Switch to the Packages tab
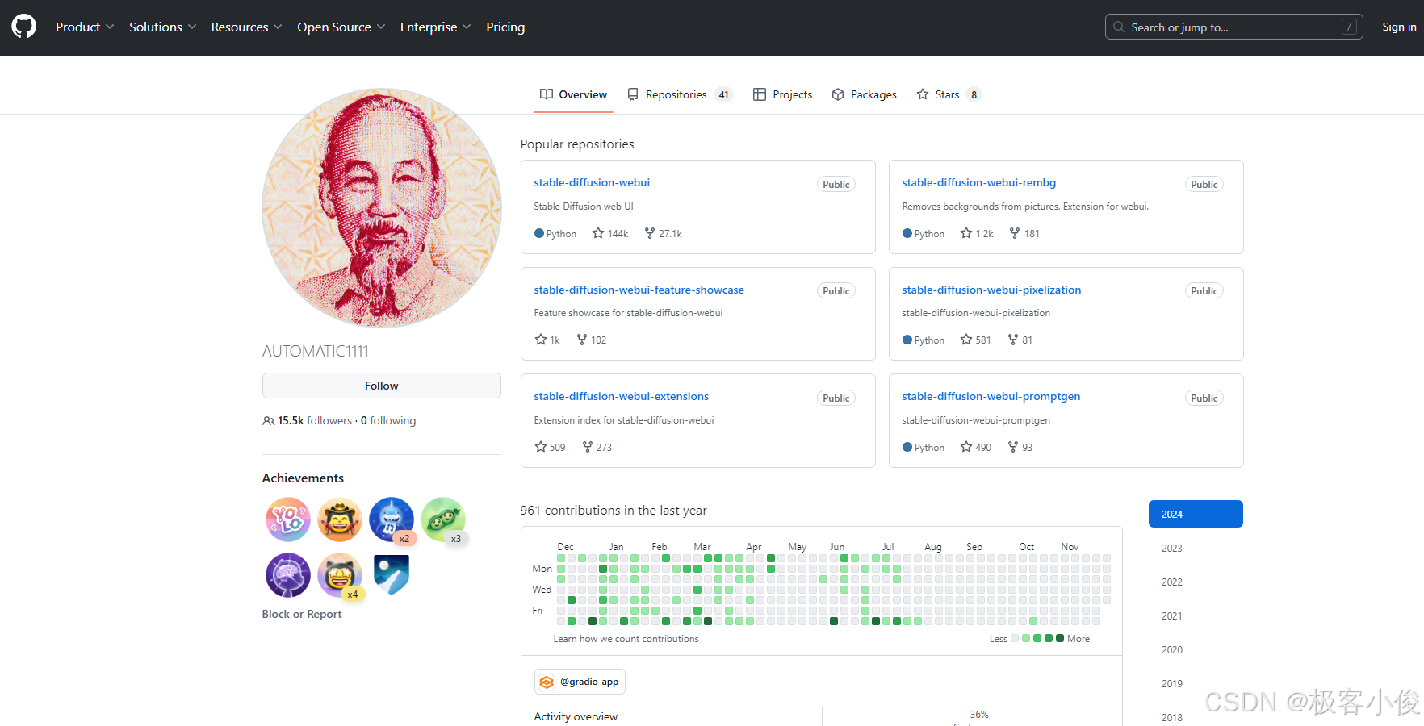 (x=864, y=94)
